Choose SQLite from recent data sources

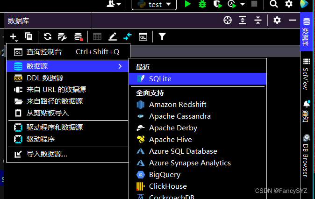[x=198, y=79]
